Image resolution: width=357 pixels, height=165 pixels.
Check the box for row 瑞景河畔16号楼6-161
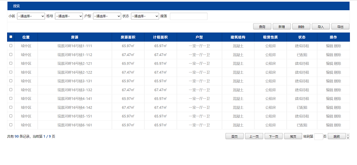coord(11,125)
